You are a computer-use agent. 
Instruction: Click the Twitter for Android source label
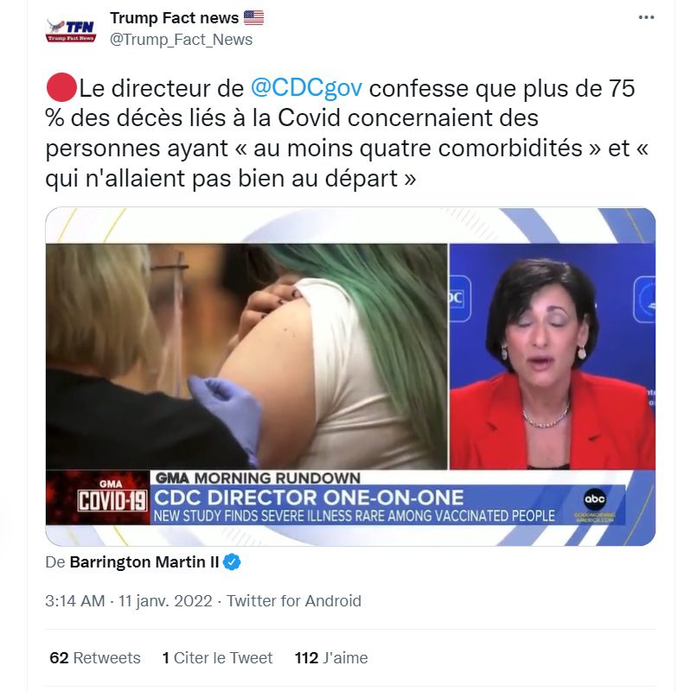[294, 601]
